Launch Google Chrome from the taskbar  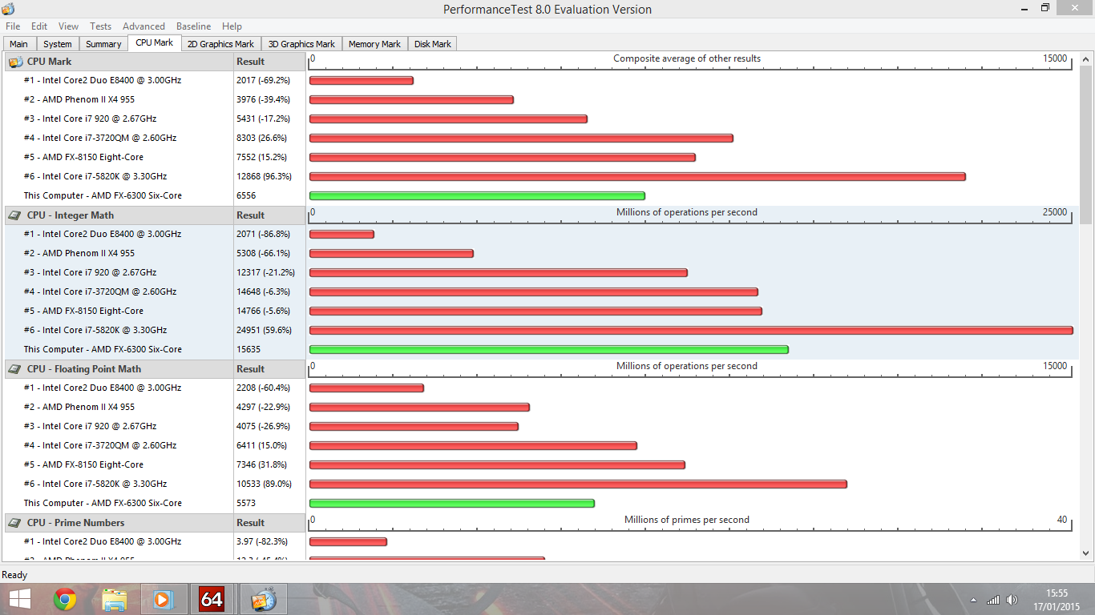pyautogui.click(x=65, y=599)
